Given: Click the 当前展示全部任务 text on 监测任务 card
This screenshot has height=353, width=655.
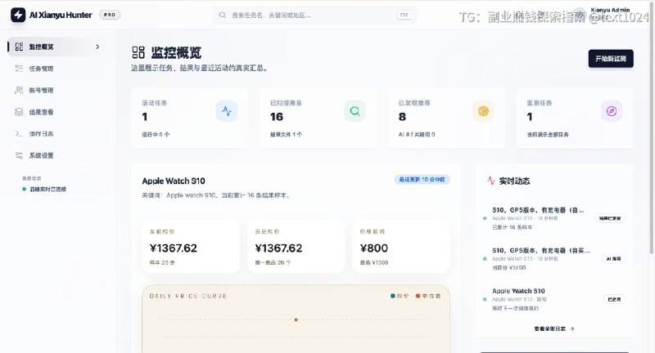Looking at the screenshot, I should pyautogui.click(x=548, y=135).
